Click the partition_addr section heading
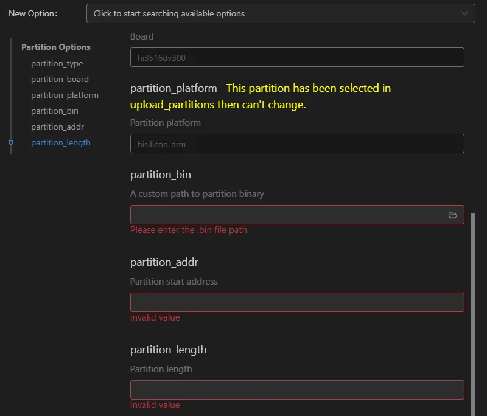The width and height of the screenshot is (487, 416). tap(164, 263)
